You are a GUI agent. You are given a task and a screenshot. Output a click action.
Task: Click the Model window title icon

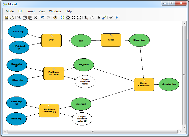(x=5, y=4)
